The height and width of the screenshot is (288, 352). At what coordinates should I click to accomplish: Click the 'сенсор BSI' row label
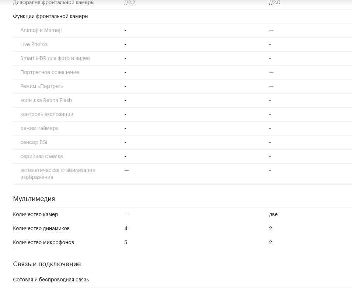click(x=34, y=142)
